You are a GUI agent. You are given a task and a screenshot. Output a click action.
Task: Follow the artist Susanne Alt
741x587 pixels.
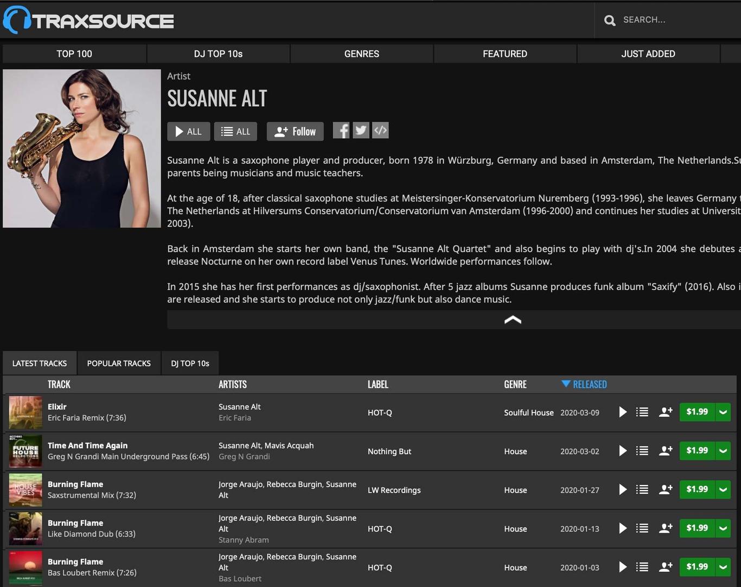point(295,131)
